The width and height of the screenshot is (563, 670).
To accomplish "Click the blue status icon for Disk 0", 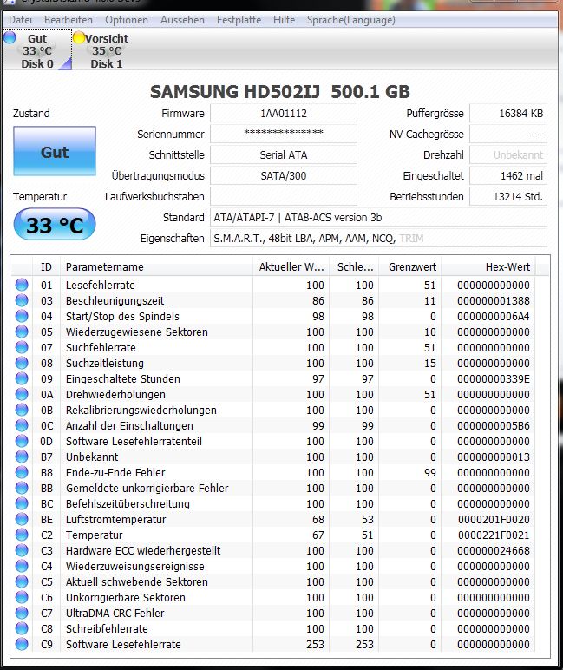I will coord(10,37).
